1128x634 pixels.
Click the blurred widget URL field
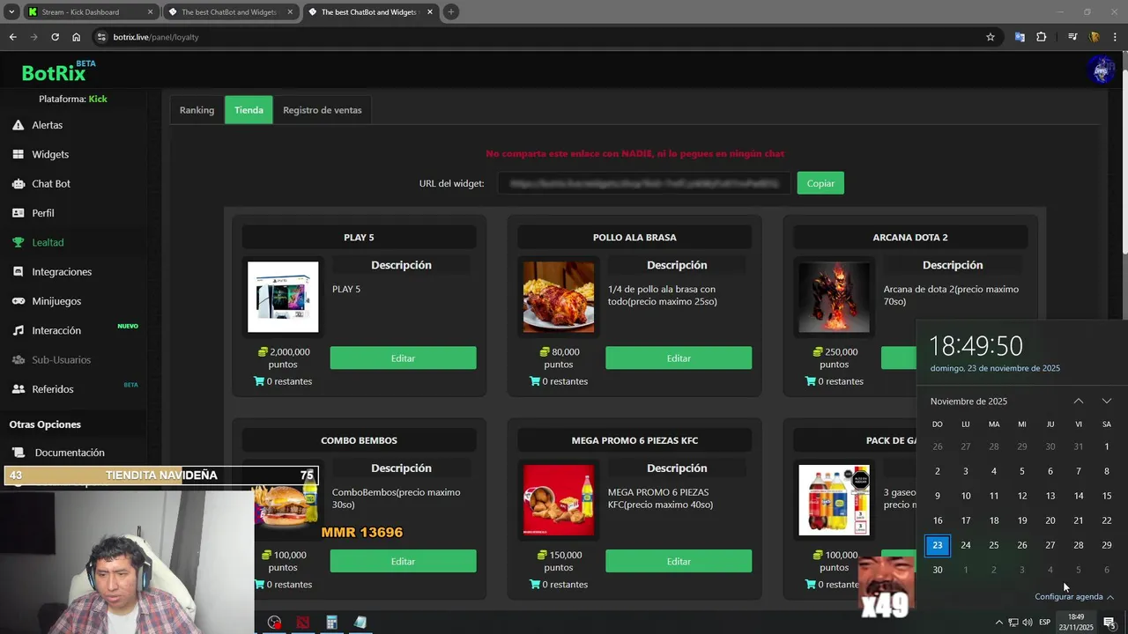click(x=644, y=183)
